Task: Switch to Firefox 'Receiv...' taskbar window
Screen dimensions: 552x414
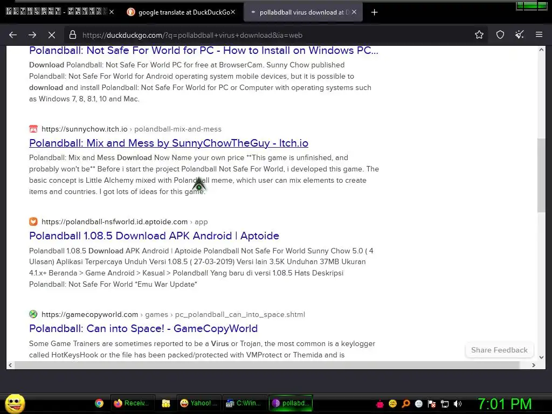Action: pyautogui.click(x=132, y=403)
